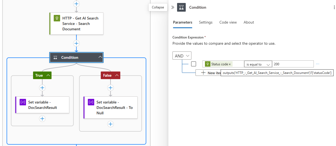Click the add-step plus at top of False branch
The image size is (336, 146).
point(110,87)
